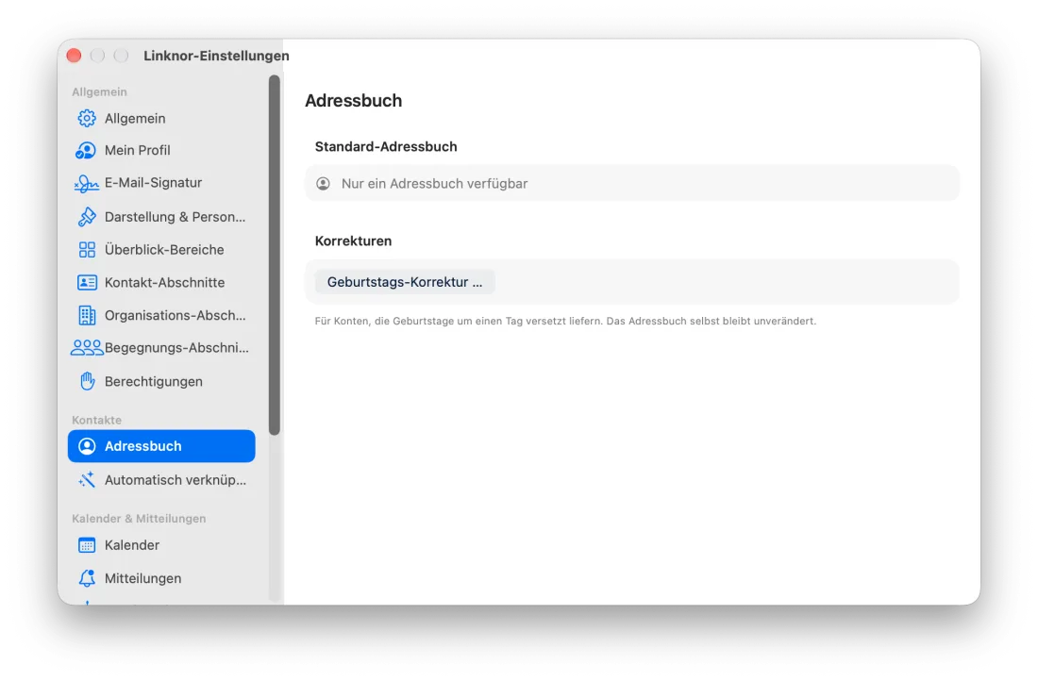Viewport: 1038px width, 681px height.
Task: Click the Überblick-Bereiche grid icon
Action: coord(87,250)
